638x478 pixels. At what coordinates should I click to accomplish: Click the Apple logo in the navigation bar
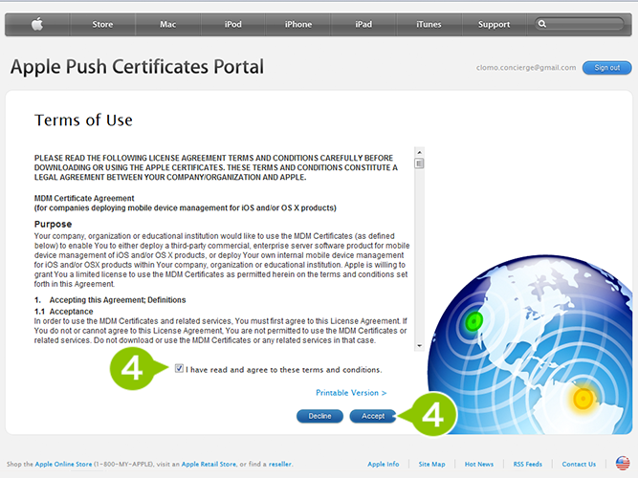[37, 24]
